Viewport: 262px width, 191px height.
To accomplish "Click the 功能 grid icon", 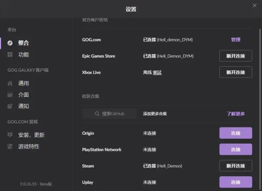I will coord(10,55).
